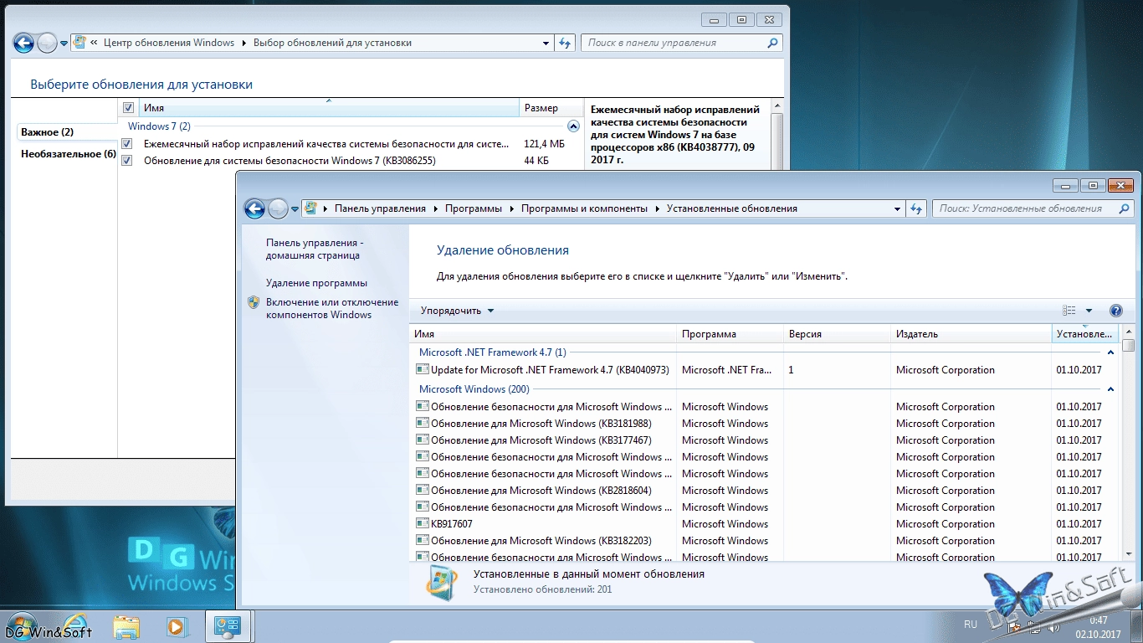Open Включение или отключение компонентов Windows
The image size is (1143, 643).
[x=332, y=308]
